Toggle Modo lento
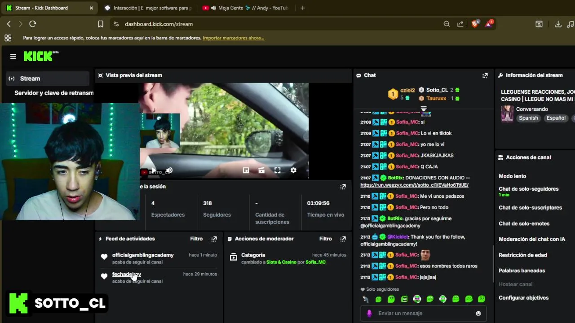575x323 pixels. point(512,176)
